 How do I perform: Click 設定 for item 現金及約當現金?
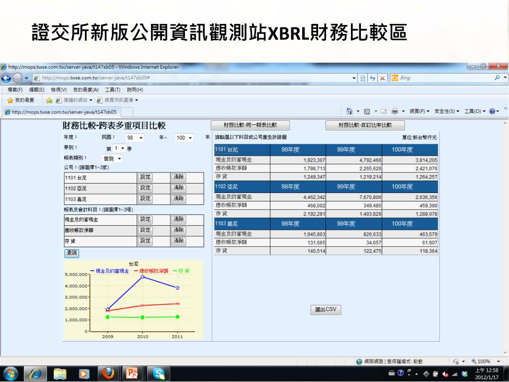(x=145, y=219)
